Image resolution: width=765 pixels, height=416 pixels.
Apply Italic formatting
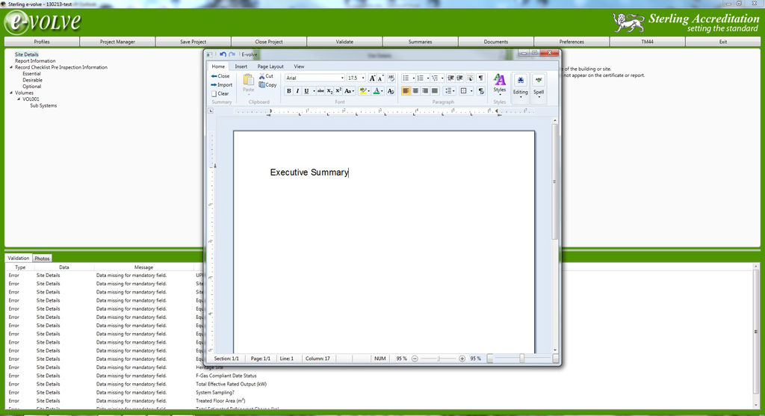[297, 91]
